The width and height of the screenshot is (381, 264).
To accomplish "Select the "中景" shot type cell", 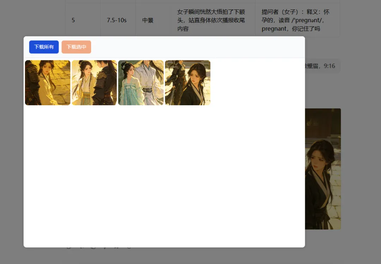I will 153,20.
